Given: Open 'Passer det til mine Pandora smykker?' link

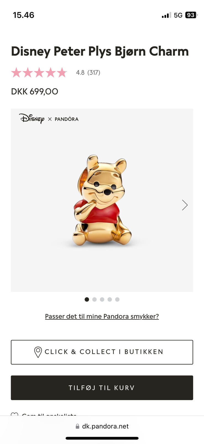Looking at the screenshot, I should pyautogui.click(x=102, y=316).
